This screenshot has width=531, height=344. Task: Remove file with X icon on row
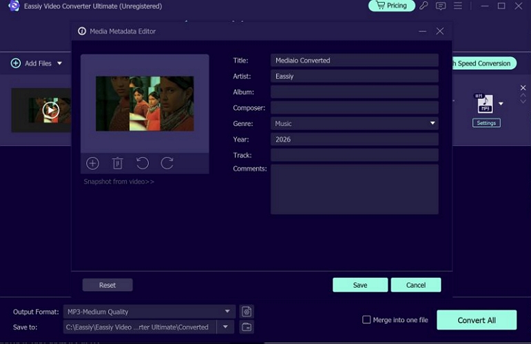coord(523,88)
